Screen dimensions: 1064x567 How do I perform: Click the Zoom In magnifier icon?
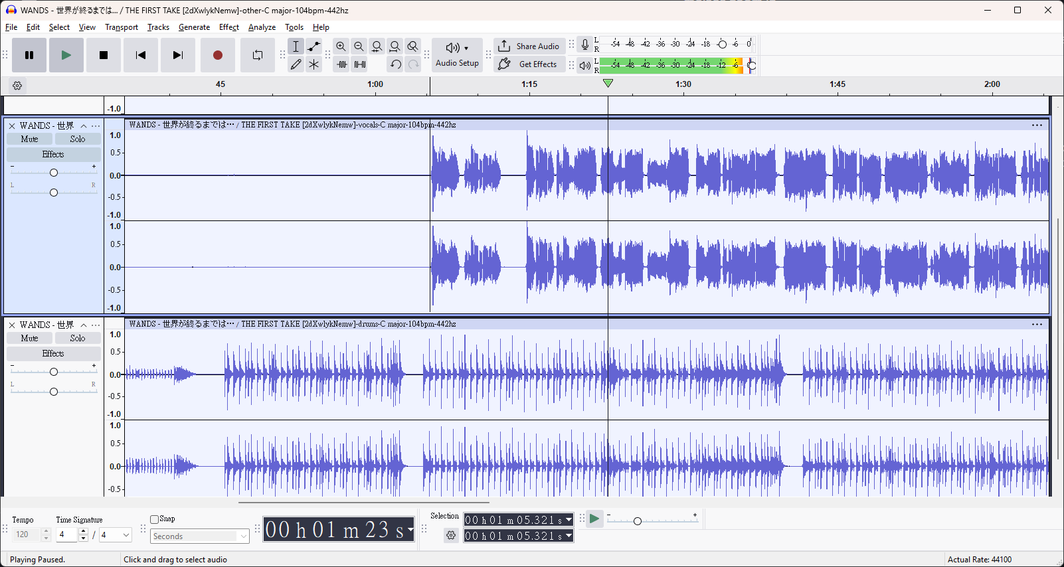(341, 46)
